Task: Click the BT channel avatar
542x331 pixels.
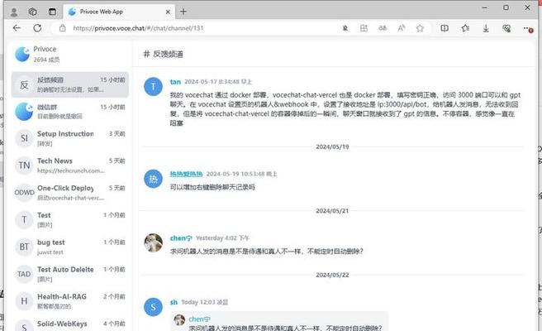Action: click(24, 247)
